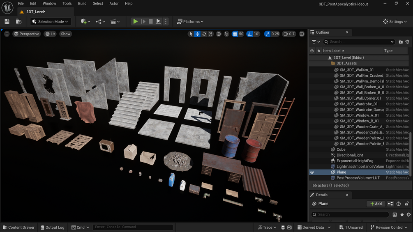Open the Actor menu

click(x=114, y=3)
